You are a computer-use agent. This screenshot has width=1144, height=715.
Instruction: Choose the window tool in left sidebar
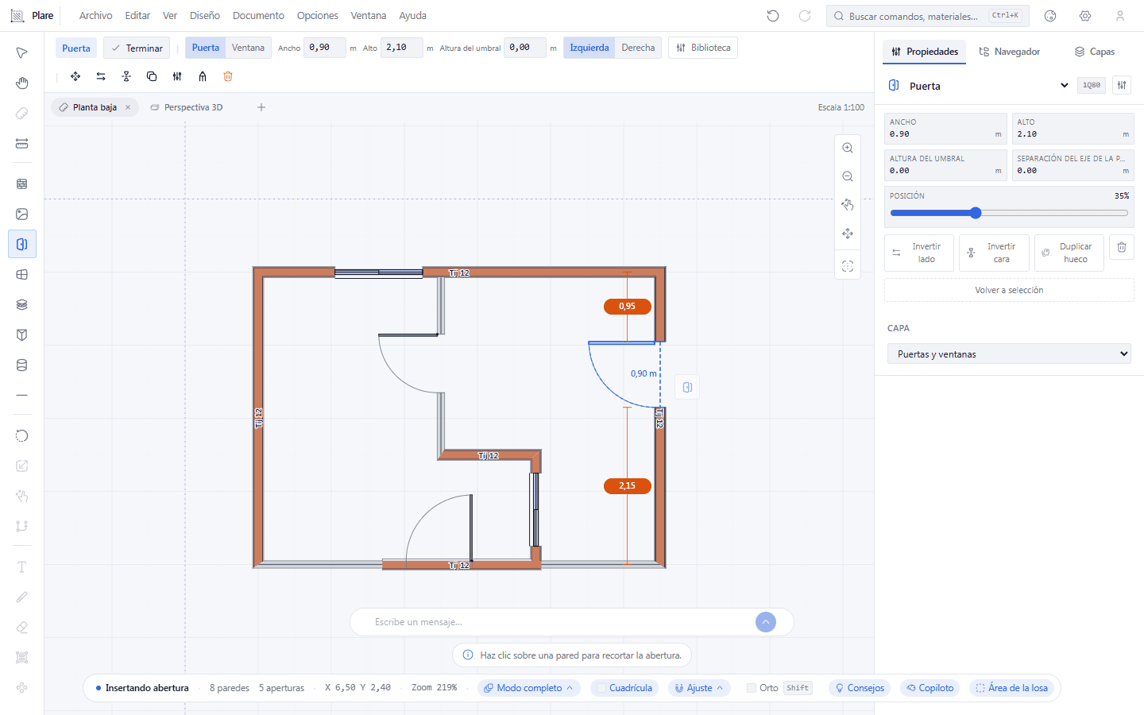click(22, 275)
